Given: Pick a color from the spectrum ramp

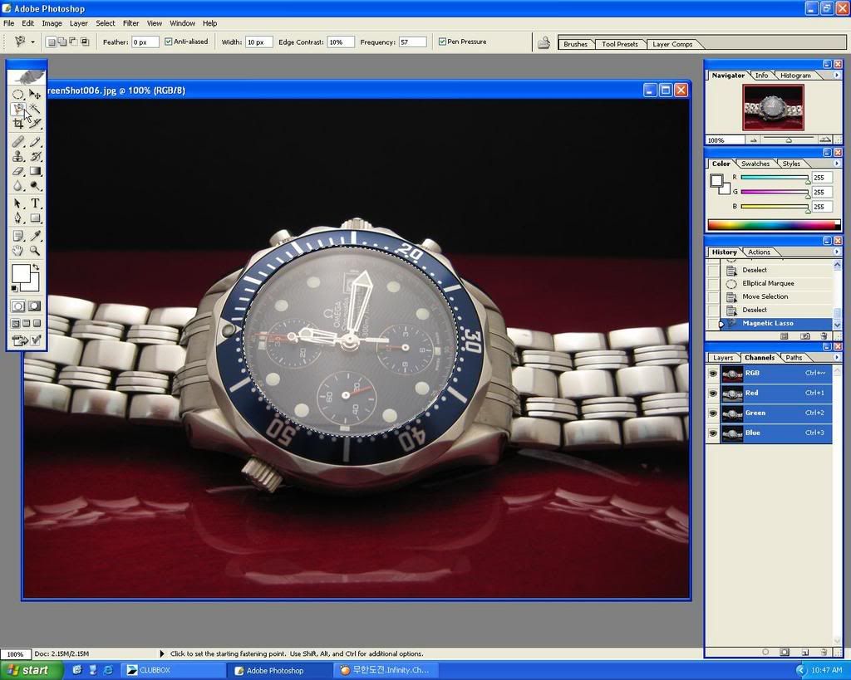Looking at the screenshot, I should click(x=774, y=224).
